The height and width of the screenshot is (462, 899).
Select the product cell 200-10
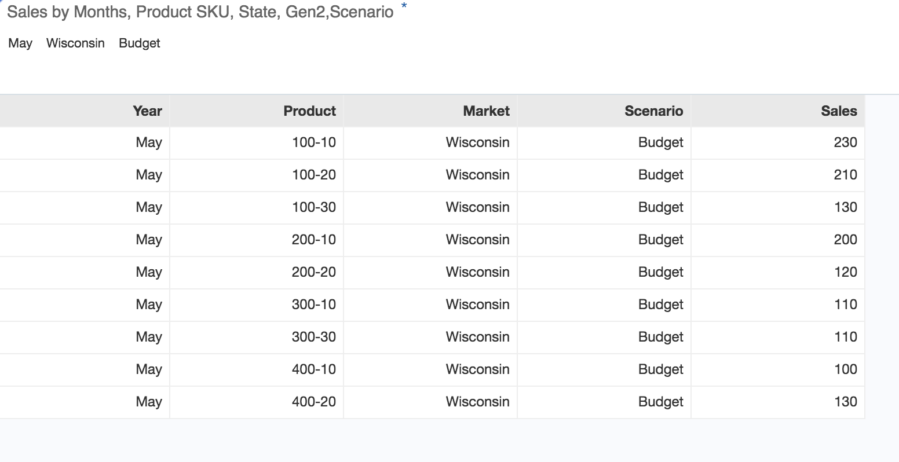313,240
